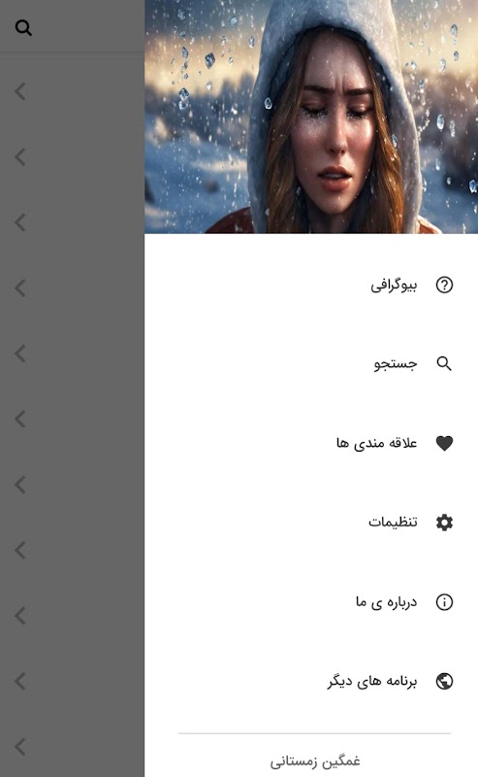This screenshot has width=478, height=777.
Task: Click the globe icon for other apps
Action: pos(444,681)
